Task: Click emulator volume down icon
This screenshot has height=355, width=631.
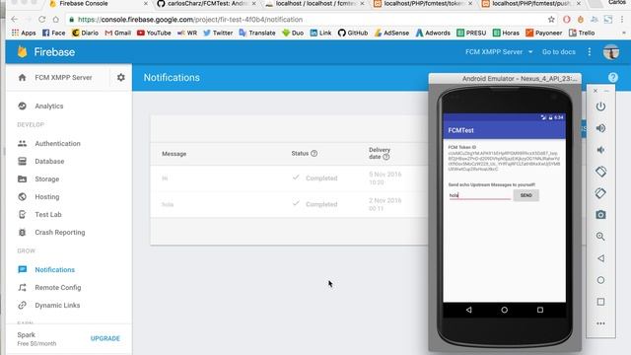Action: point(600,150)
